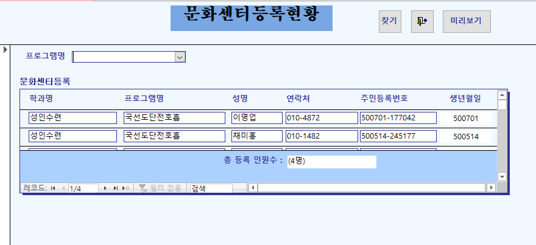
Task: Click the 필터 없음 filter indicator
Action: pyautogui.click(x=161, y=188)
